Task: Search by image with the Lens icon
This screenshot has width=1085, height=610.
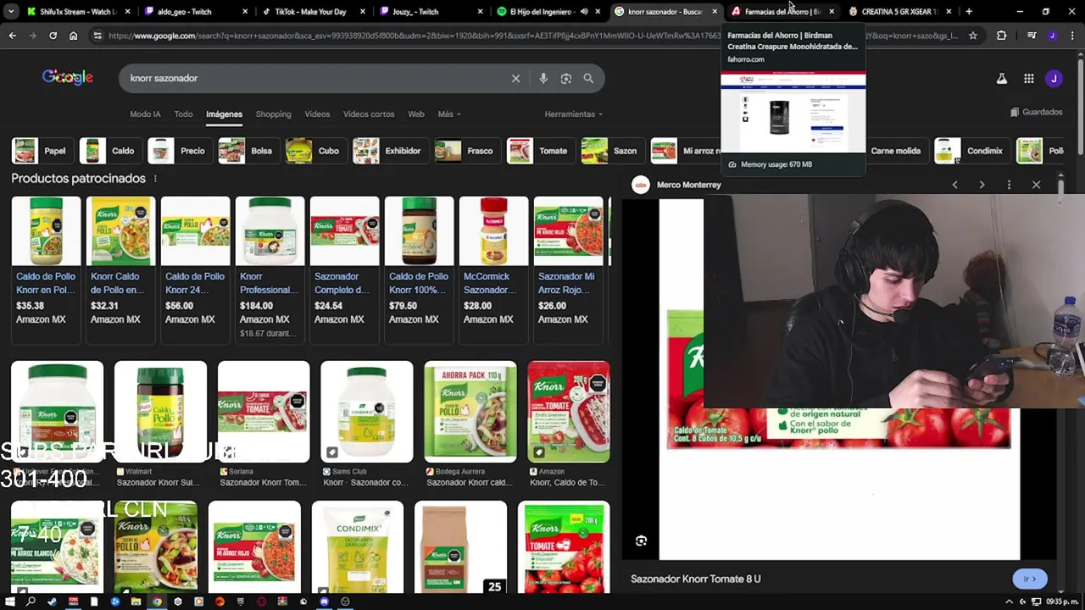Action: 565,78
